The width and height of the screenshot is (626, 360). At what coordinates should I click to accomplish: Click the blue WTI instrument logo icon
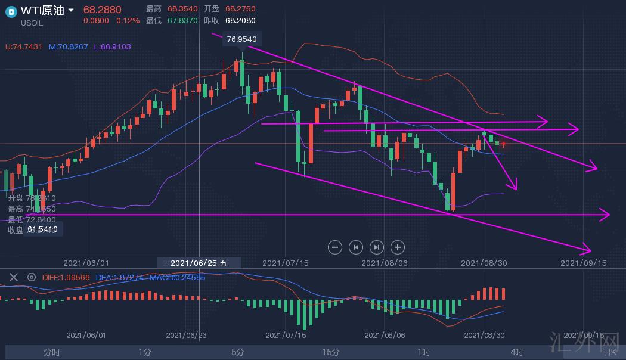10,10
